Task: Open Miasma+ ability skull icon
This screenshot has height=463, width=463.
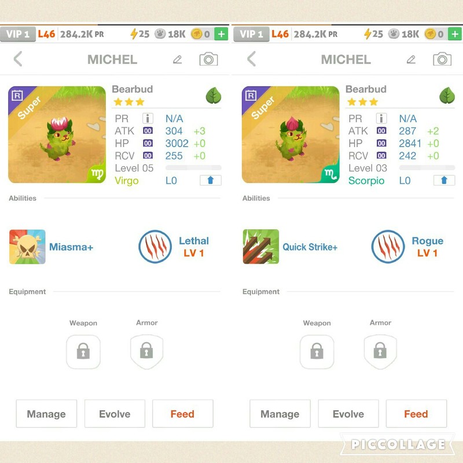Action: coord(27,247)
